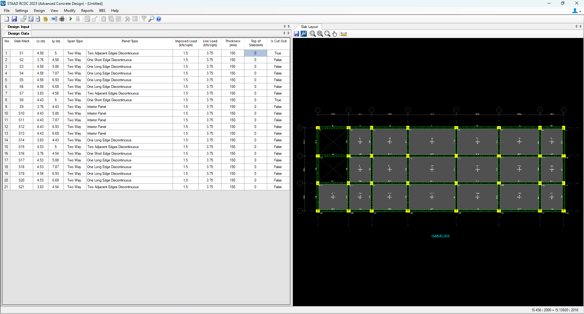Toggle Is Cut Out False for slab S21
Image resolution: width=584 pixels, height=314 pixels.
[278, 187]
